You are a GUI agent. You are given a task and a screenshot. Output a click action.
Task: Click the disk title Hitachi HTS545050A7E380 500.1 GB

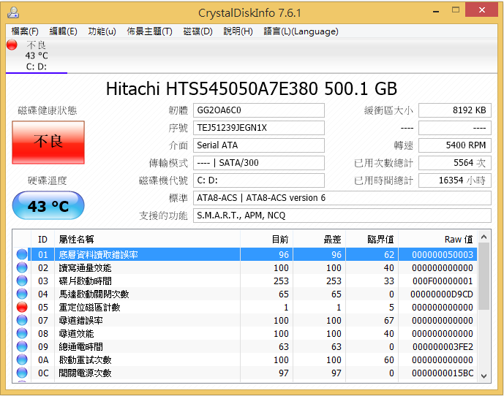[252, 88]
